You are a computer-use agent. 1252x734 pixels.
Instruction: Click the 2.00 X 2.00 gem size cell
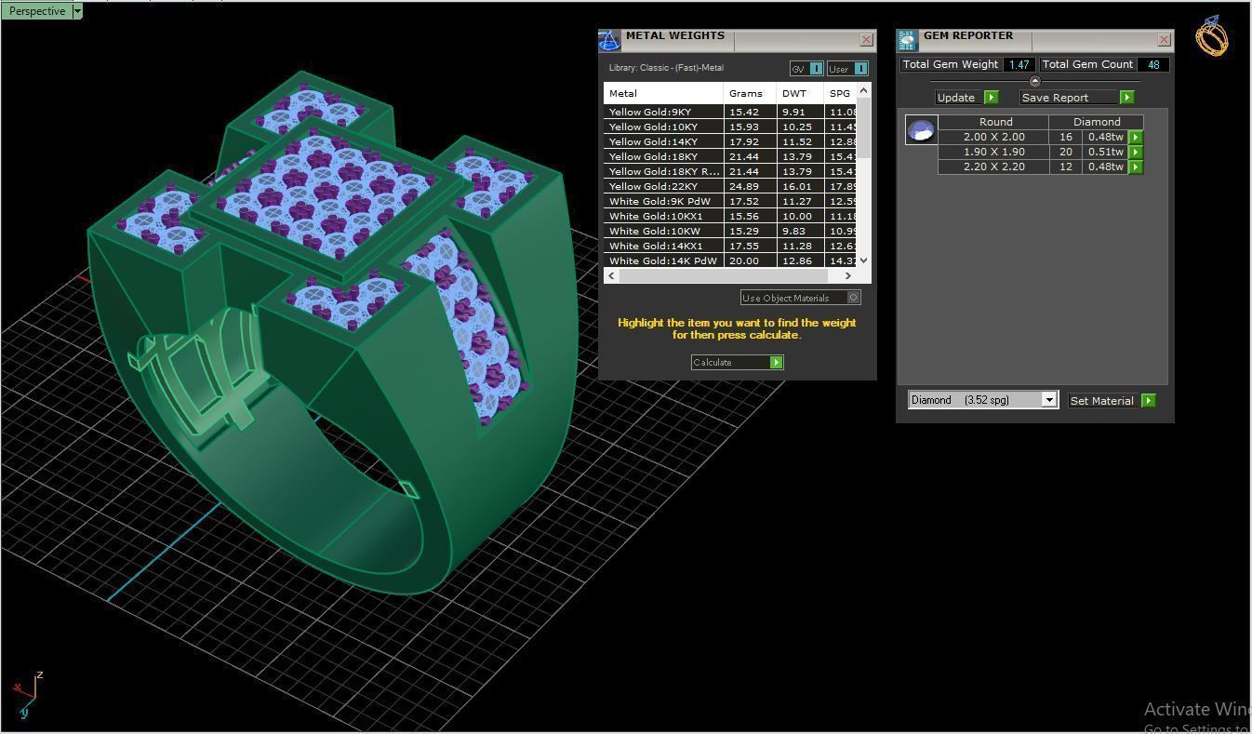(x=993, y=137)
